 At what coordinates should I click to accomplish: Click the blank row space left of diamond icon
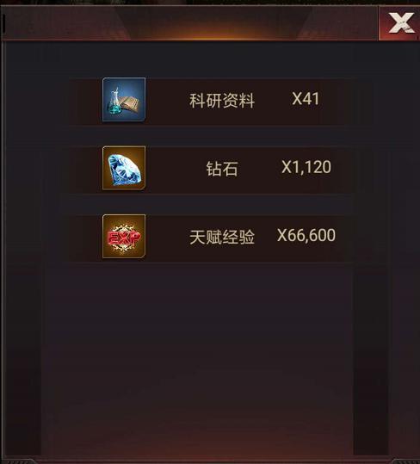pos(86,169)
